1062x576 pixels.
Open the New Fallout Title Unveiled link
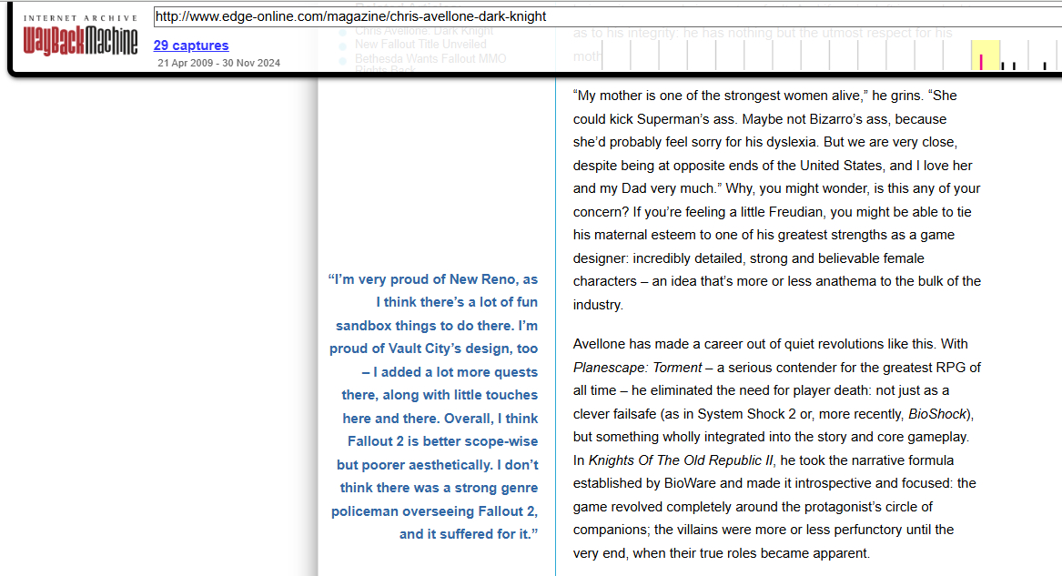point(420,44)
